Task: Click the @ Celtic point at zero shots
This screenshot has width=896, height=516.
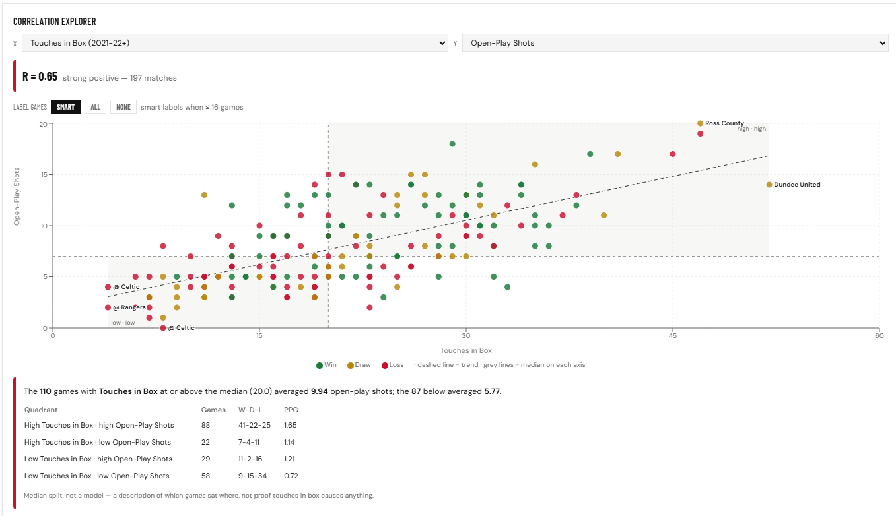Action: click(x=163, y=328)
